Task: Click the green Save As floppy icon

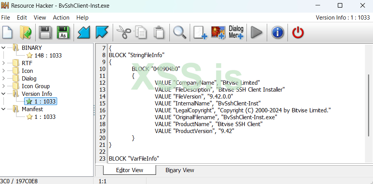Action: [x=63, y=32]
